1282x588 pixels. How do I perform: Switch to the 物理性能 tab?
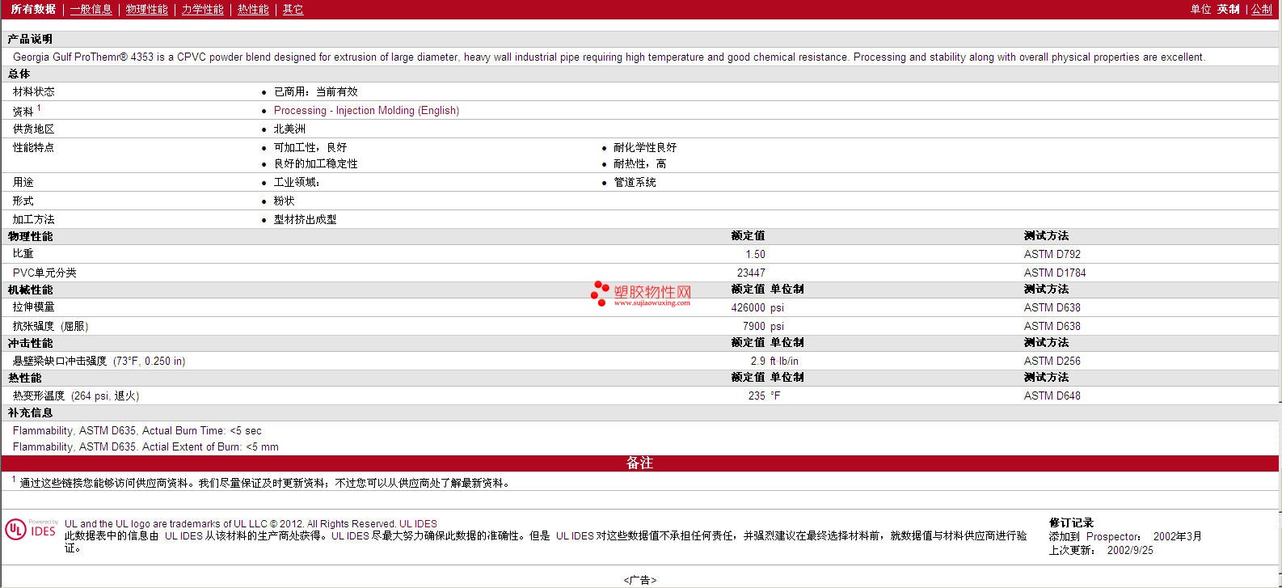click(146, 10)
